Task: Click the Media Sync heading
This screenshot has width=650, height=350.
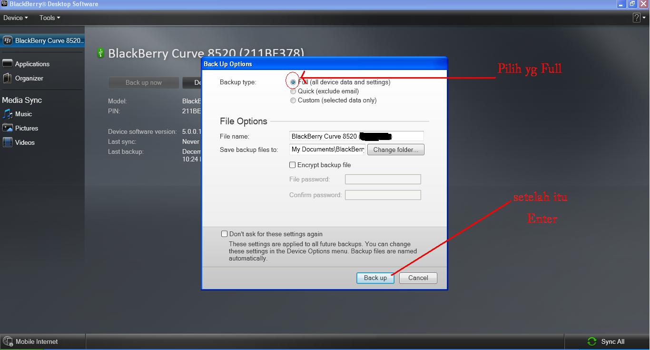Action: [22, 100]
